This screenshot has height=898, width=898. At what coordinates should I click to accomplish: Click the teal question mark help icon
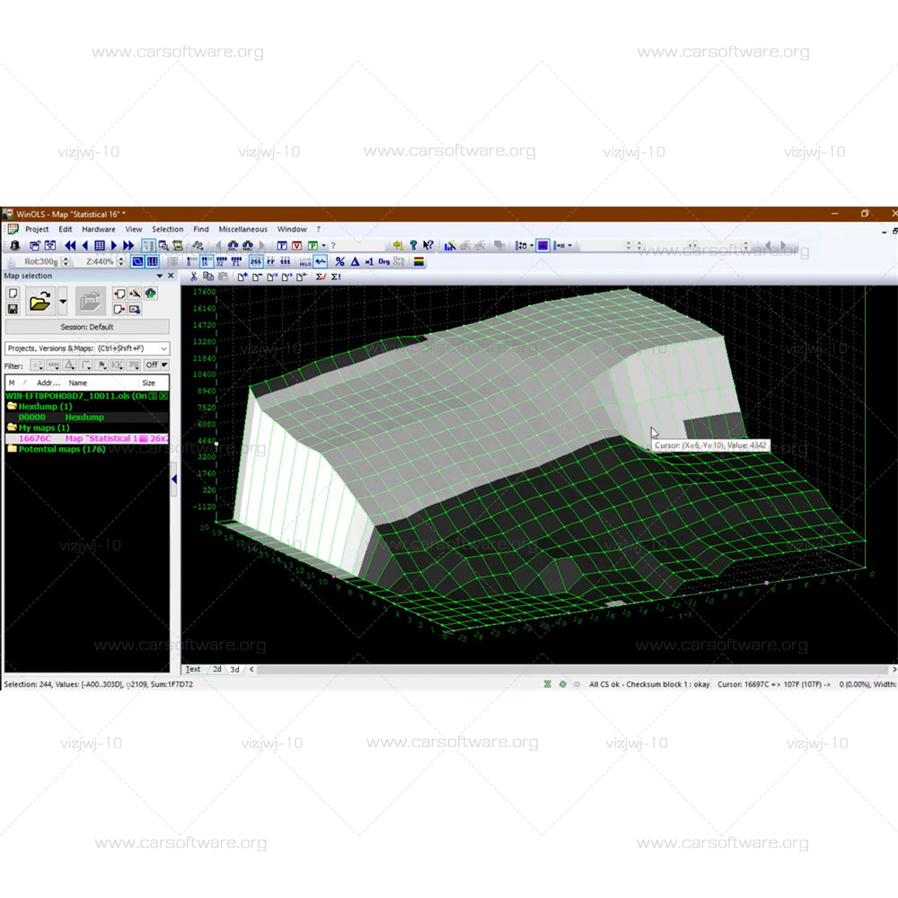413,245
